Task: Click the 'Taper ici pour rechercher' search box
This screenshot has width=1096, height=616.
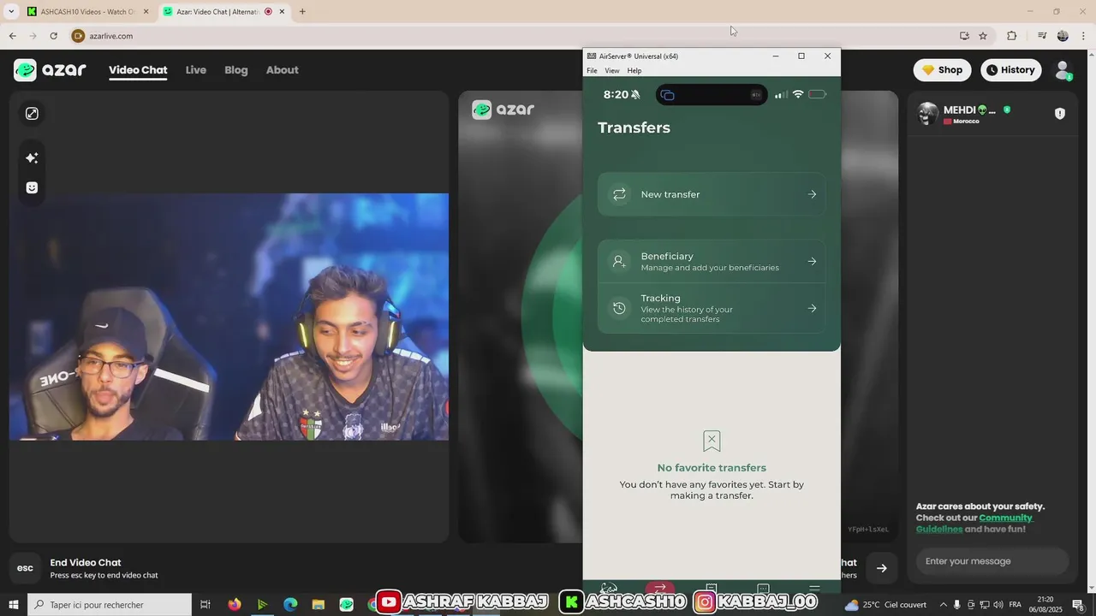Action: (x=110, y=605)
